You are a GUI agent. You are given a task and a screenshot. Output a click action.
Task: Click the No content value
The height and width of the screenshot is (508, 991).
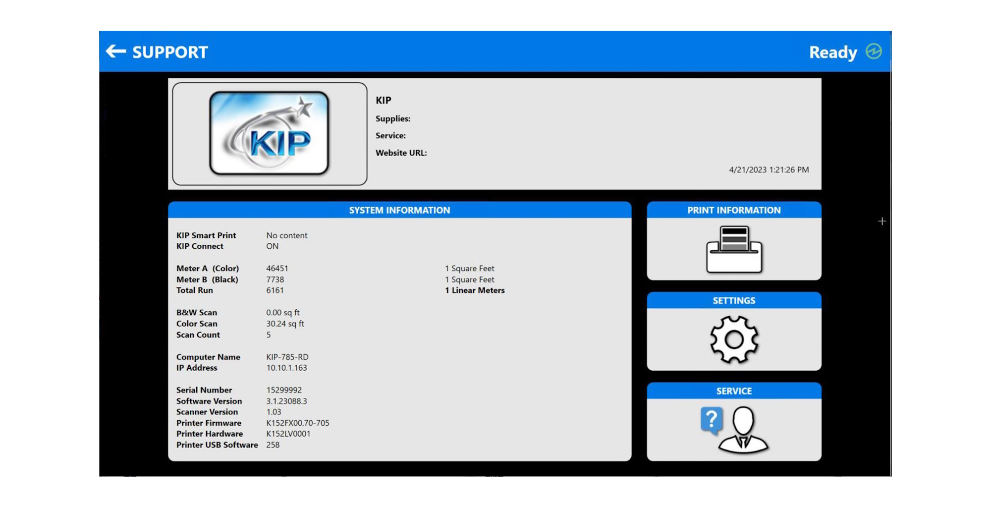[286, 235]
